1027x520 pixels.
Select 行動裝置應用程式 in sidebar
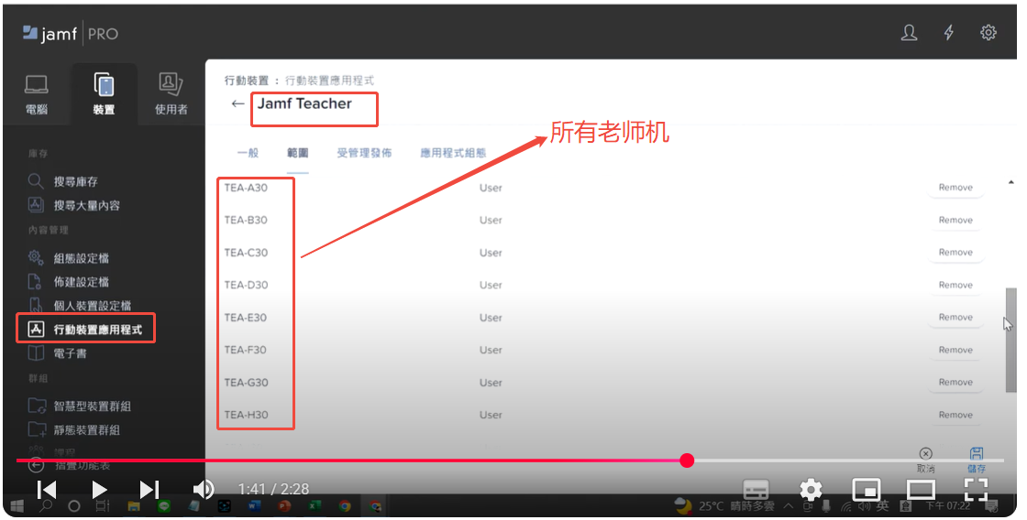85,329
